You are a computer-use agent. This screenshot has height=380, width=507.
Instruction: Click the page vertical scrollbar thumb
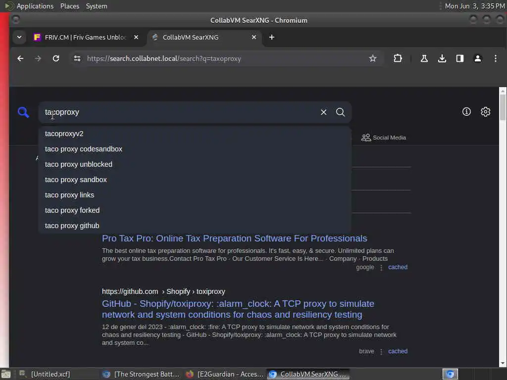503,108
